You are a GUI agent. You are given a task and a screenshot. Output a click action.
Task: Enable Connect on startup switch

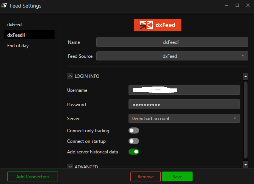click(134, 141)
